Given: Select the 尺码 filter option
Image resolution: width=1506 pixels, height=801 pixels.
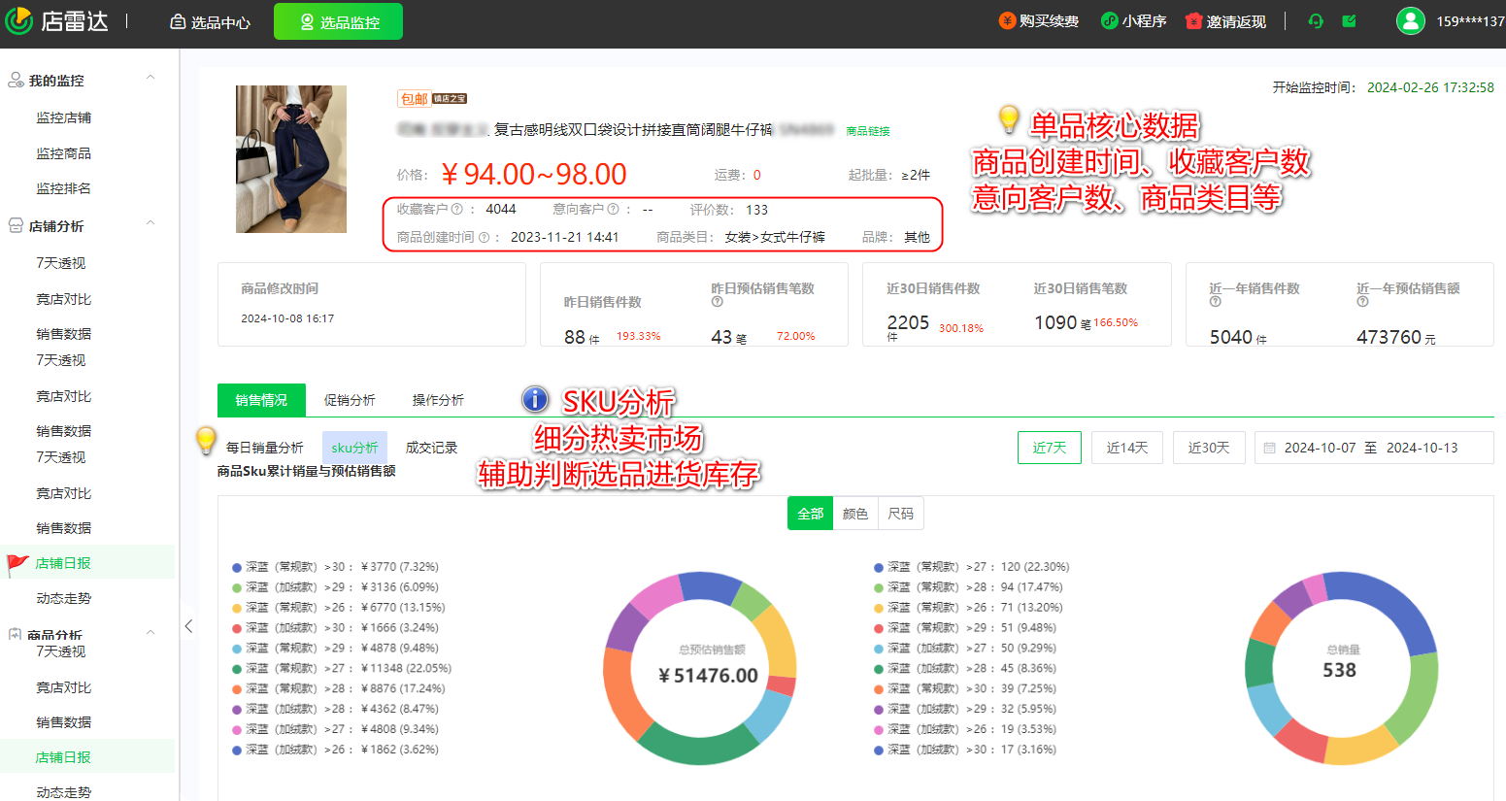Looking at the screenshot, I should pyautogui.click(x=901, y=513).
